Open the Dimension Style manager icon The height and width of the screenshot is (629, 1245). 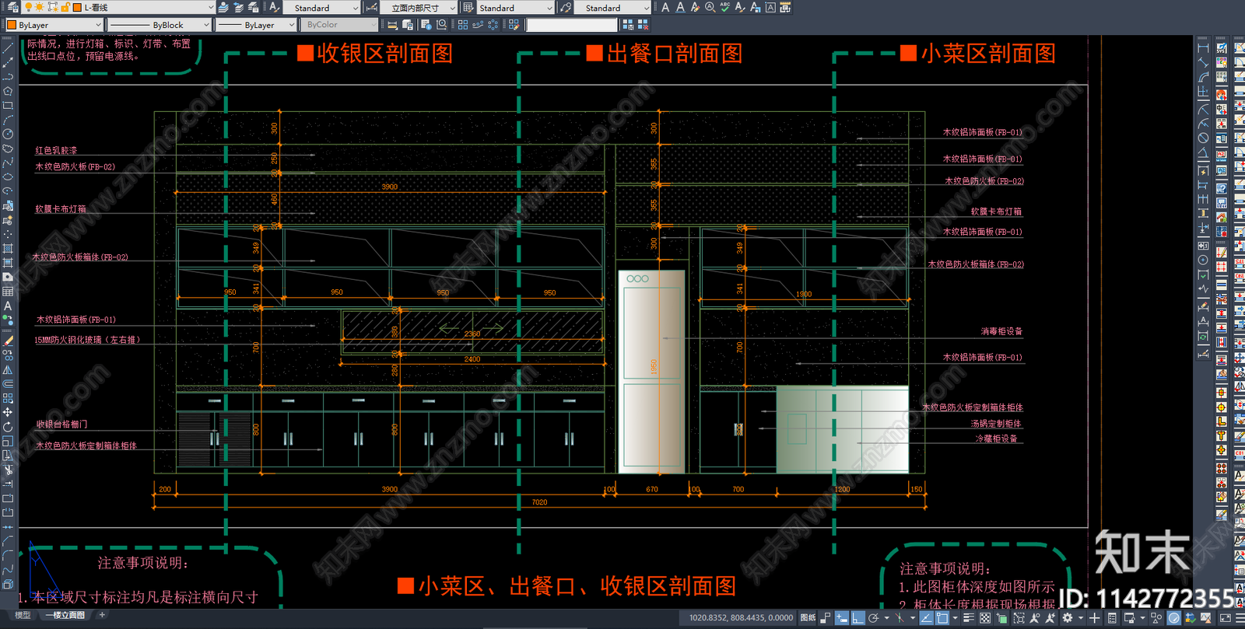coord(372,7)
